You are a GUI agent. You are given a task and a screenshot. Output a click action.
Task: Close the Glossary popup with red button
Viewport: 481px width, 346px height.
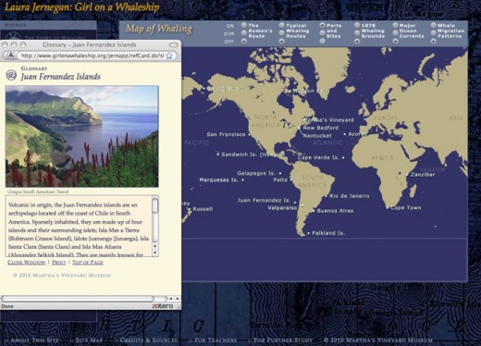coord(5,44)
